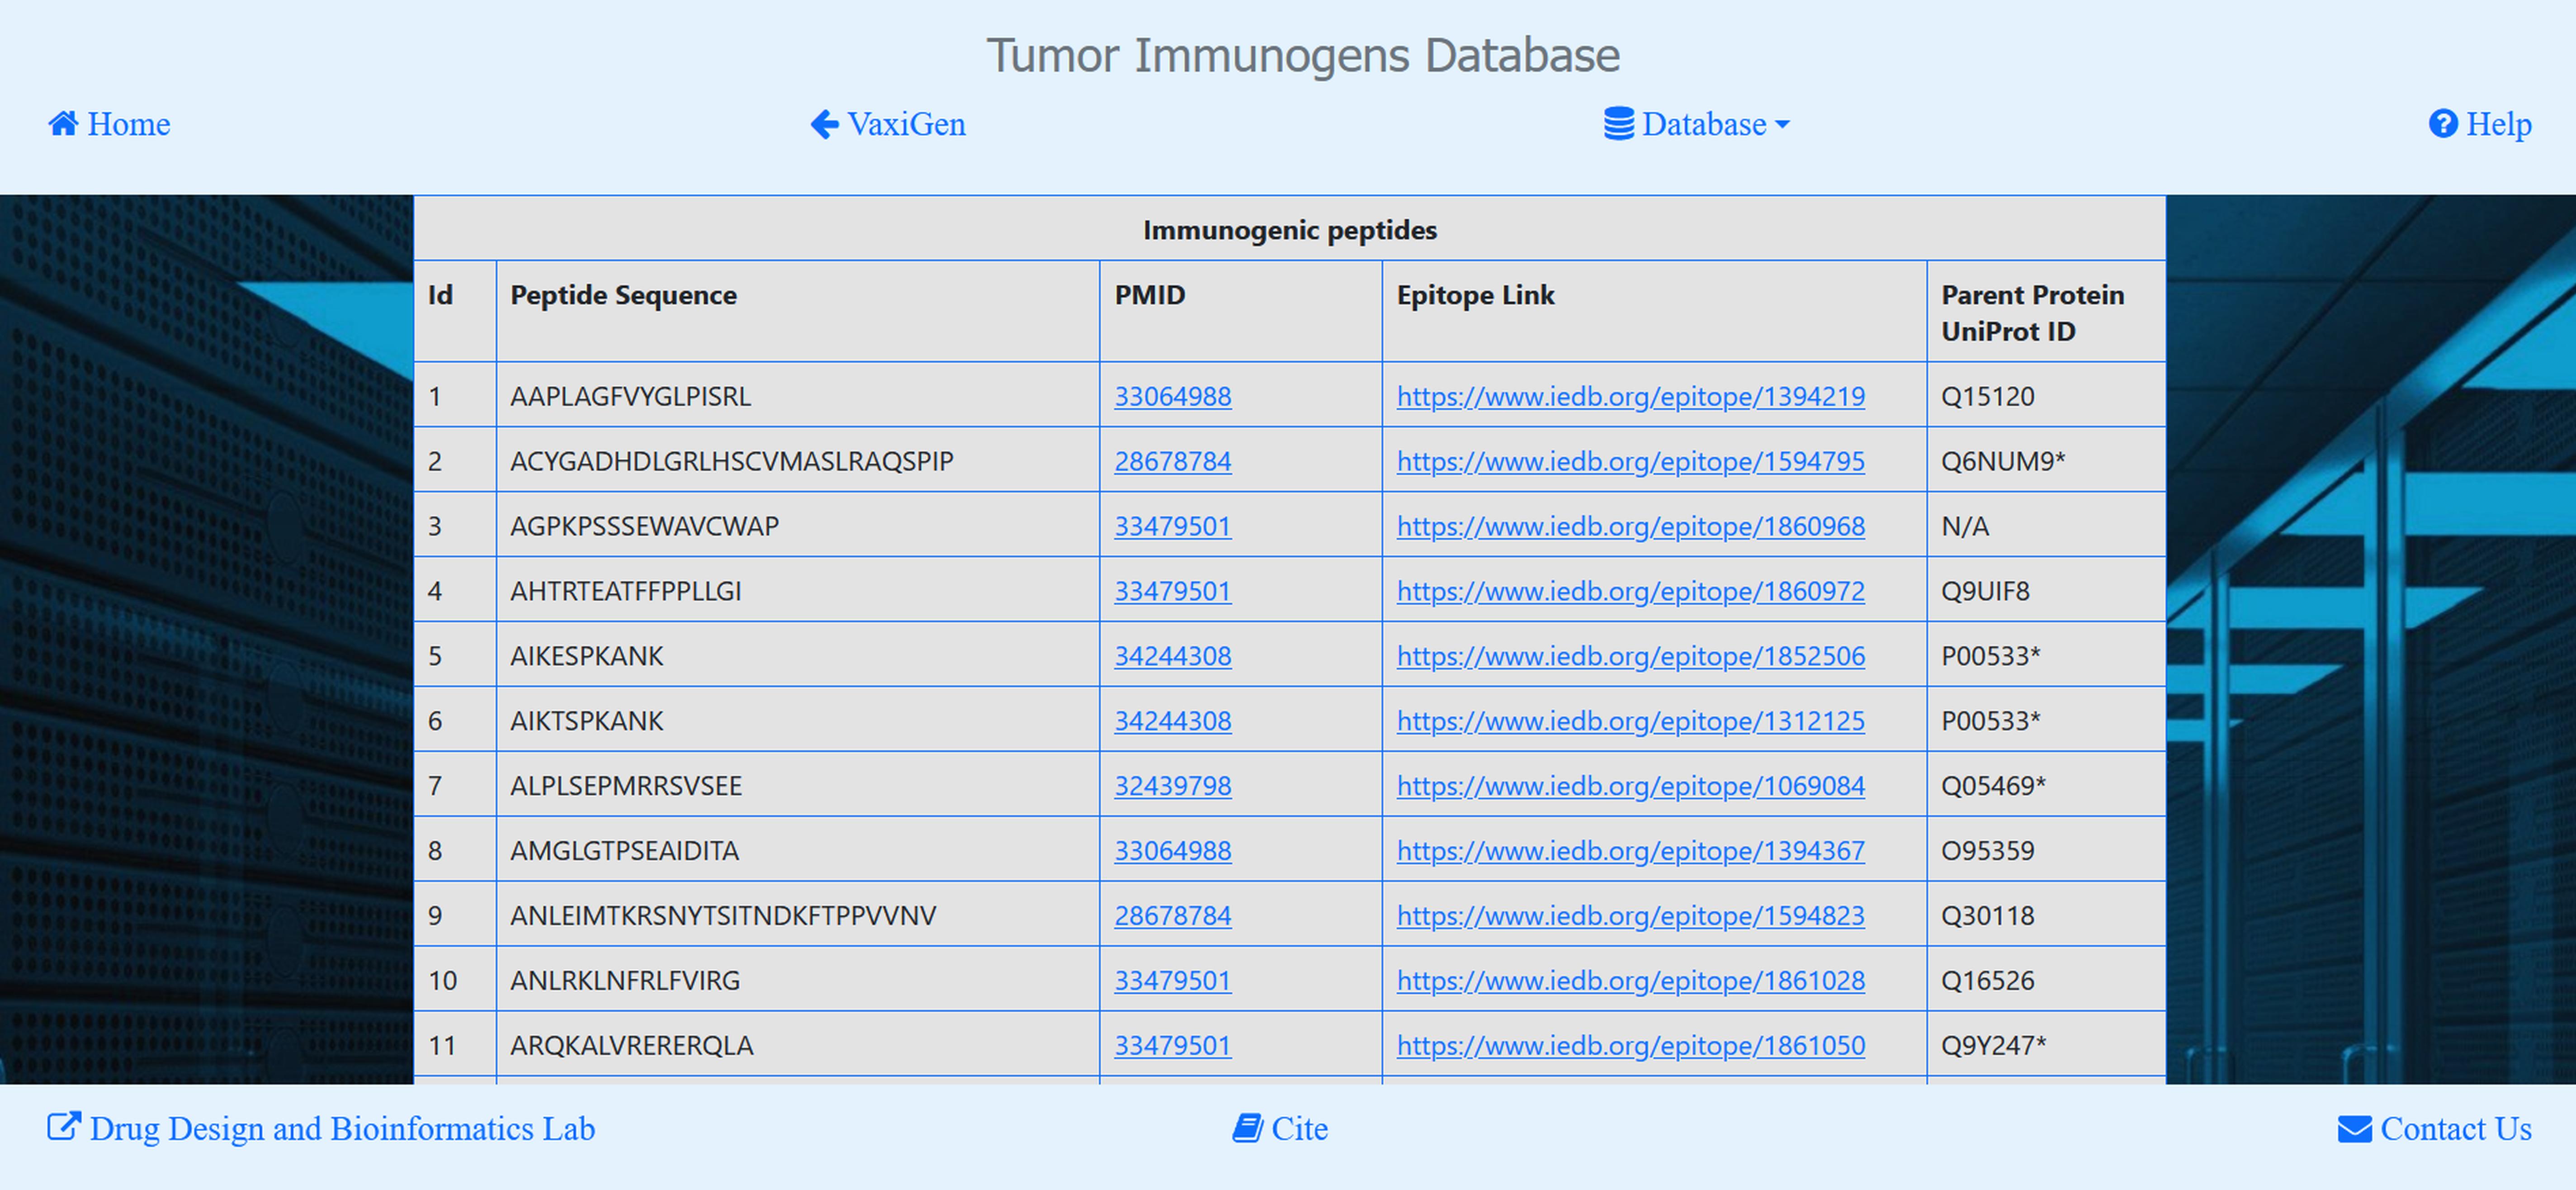Click the Database stack icon
Screen dimensions: 2576x1190
tap(1619, 124)
